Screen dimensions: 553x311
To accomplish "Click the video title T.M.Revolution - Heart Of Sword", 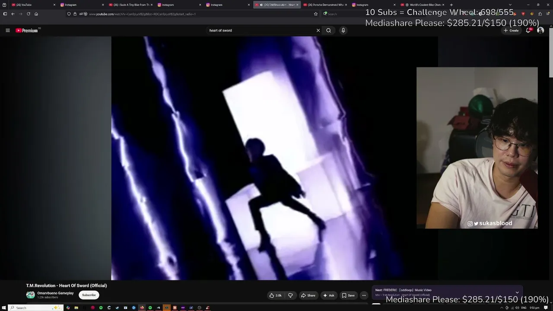I will click(x=67, y=286).
